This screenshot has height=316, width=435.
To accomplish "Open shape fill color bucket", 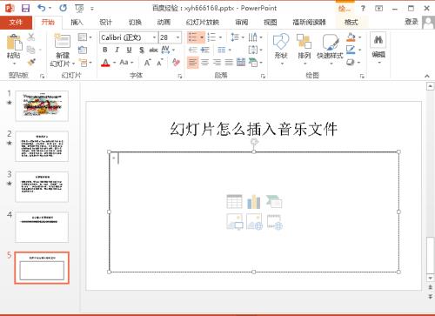I will click(351, 37).
